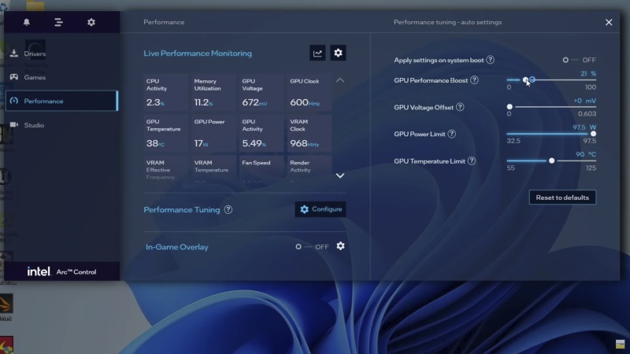Select the VRAM Clock tile
630x354 pixels.
(309, 133)
